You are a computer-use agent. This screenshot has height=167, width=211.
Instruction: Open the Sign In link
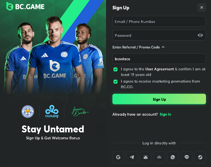[165, 114]
